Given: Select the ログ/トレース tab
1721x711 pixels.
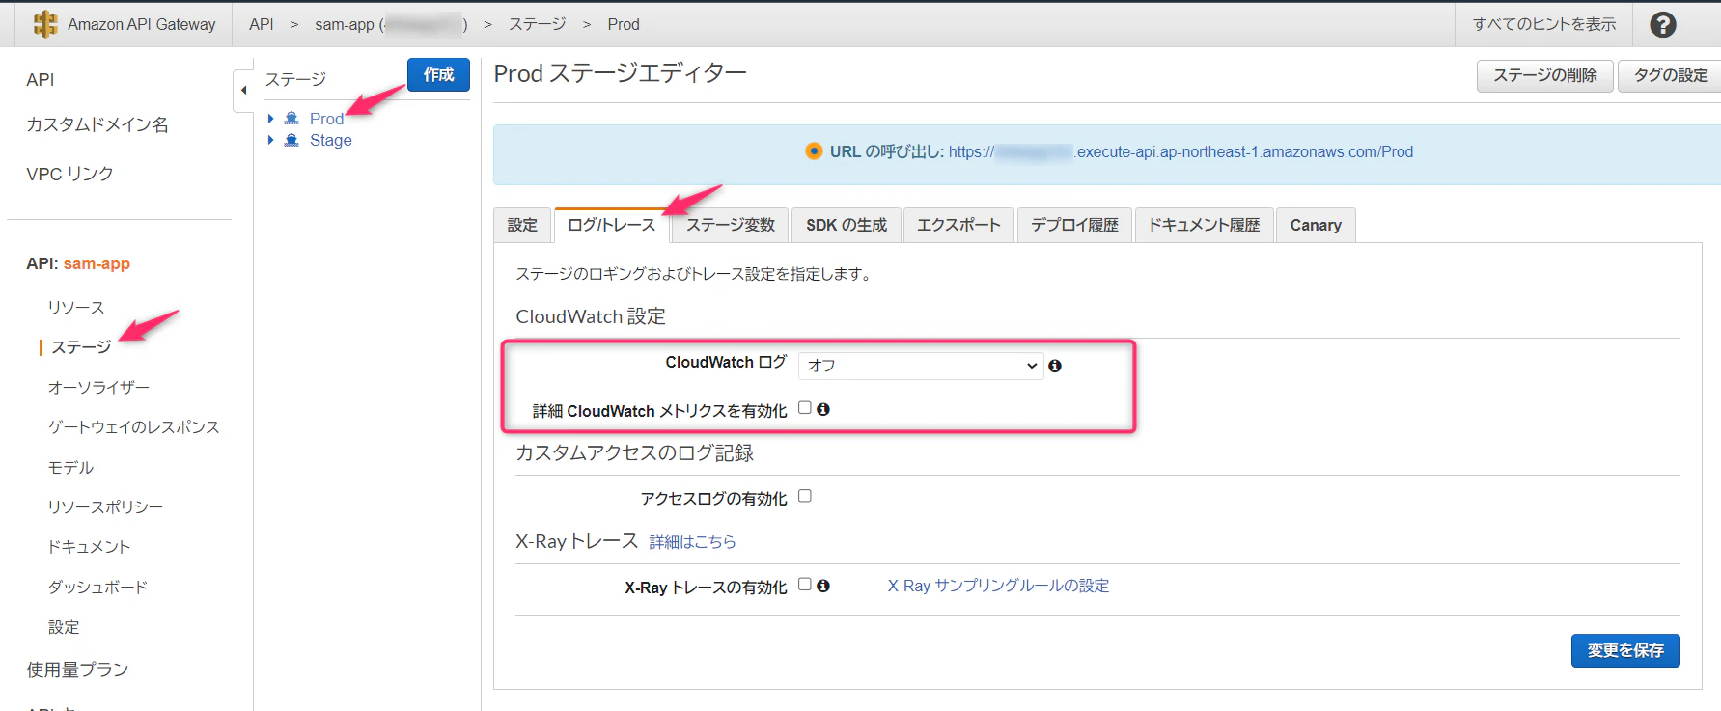Looking at the screenshot, I should pos(611,225).
